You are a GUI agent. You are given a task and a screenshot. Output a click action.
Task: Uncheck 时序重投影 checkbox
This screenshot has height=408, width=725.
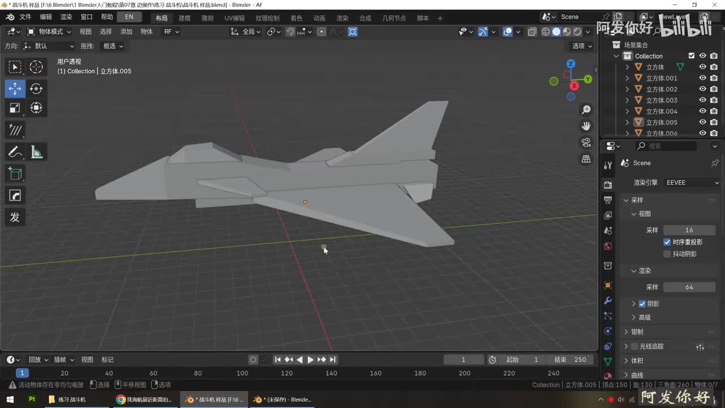667,242
